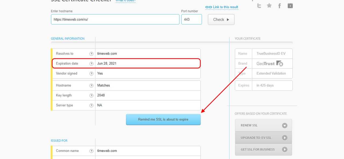
Task: Click the Twitter share icon
Action: click(x=259, y=6)
